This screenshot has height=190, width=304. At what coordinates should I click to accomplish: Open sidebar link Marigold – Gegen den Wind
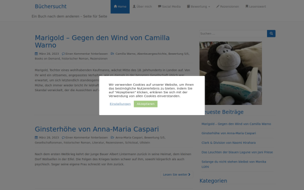coord(236,124)
